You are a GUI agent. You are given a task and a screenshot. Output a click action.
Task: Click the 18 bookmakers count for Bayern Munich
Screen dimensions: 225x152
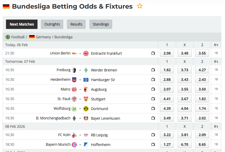pos(216,144)
